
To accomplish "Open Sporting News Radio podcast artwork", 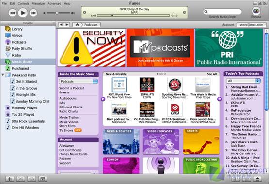I will pyautogui.click(x=175, y=85).
